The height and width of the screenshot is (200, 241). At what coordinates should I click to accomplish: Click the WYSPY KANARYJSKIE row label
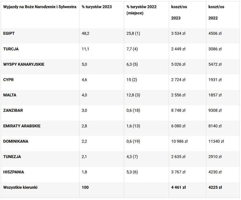(24, 64)
